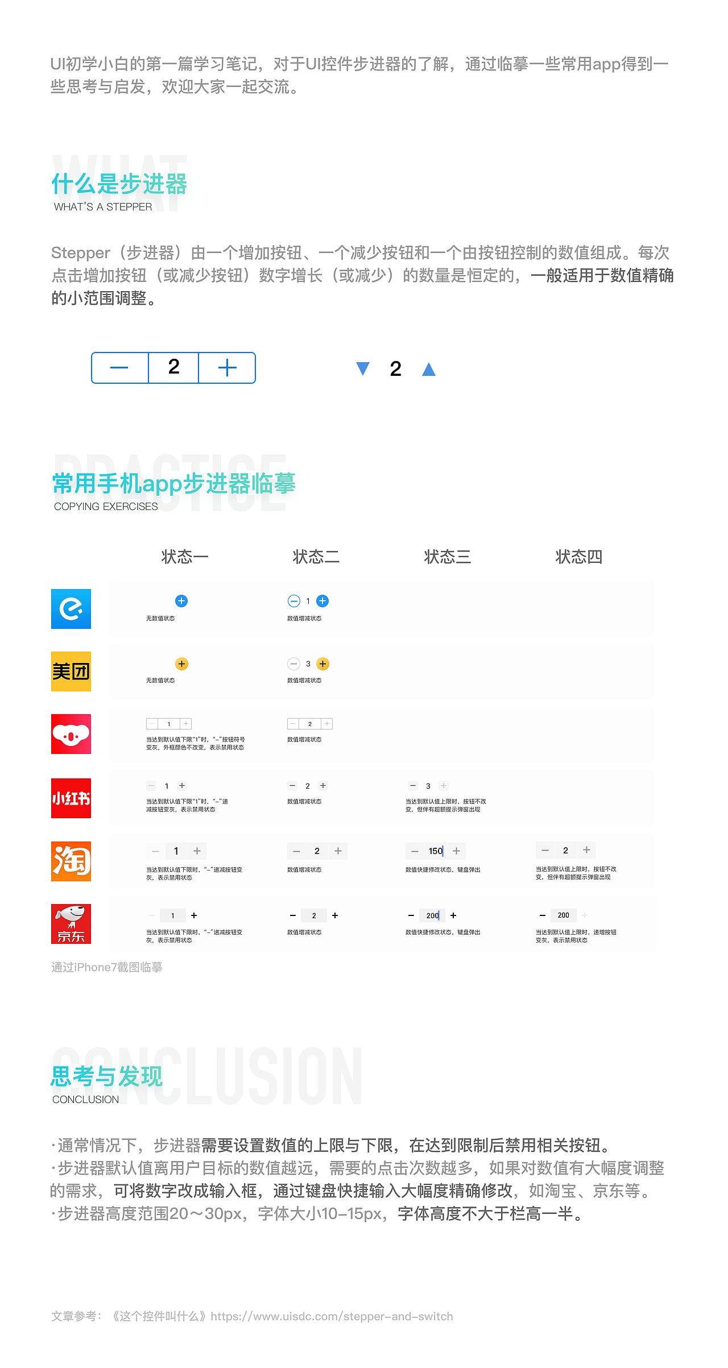The image size is (728, 1368).
Task: Click disabled minus in 小红书 状态一 stepper
Action: click(151, 786)
